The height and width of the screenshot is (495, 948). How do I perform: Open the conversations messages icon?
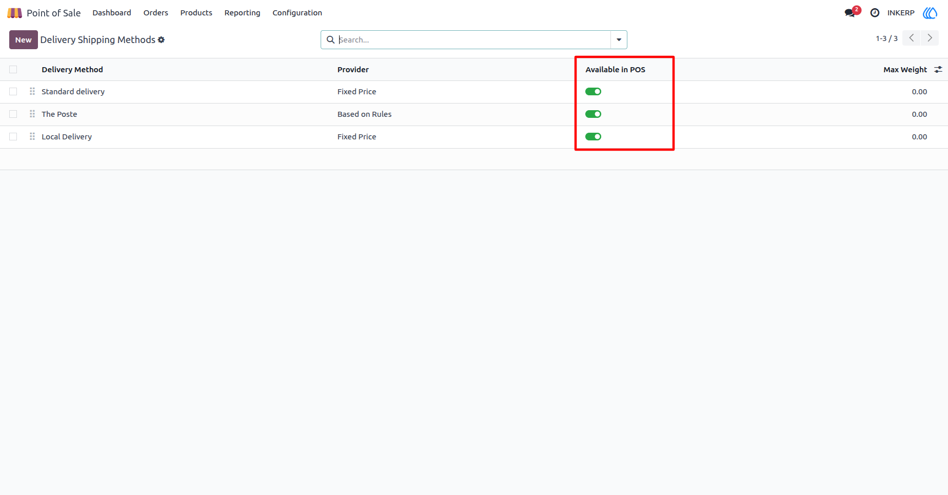pos(850,13)
